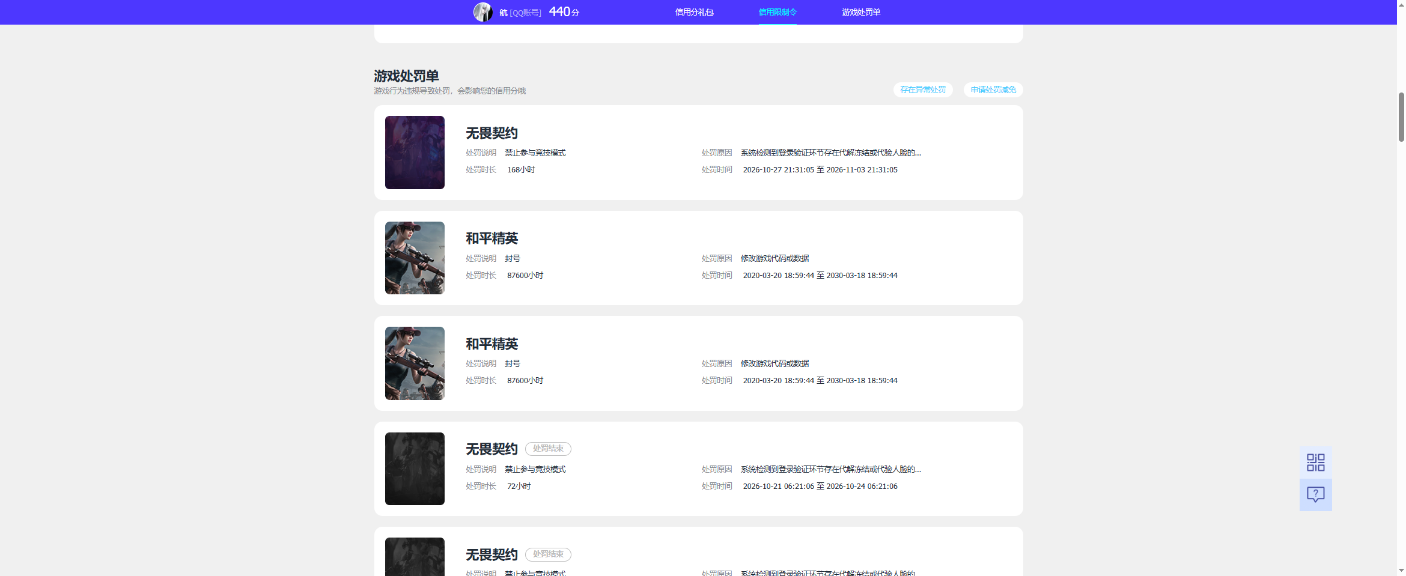Click the user avatar in header
Viewport: 1406px width, 576px height.
point(482,12)
